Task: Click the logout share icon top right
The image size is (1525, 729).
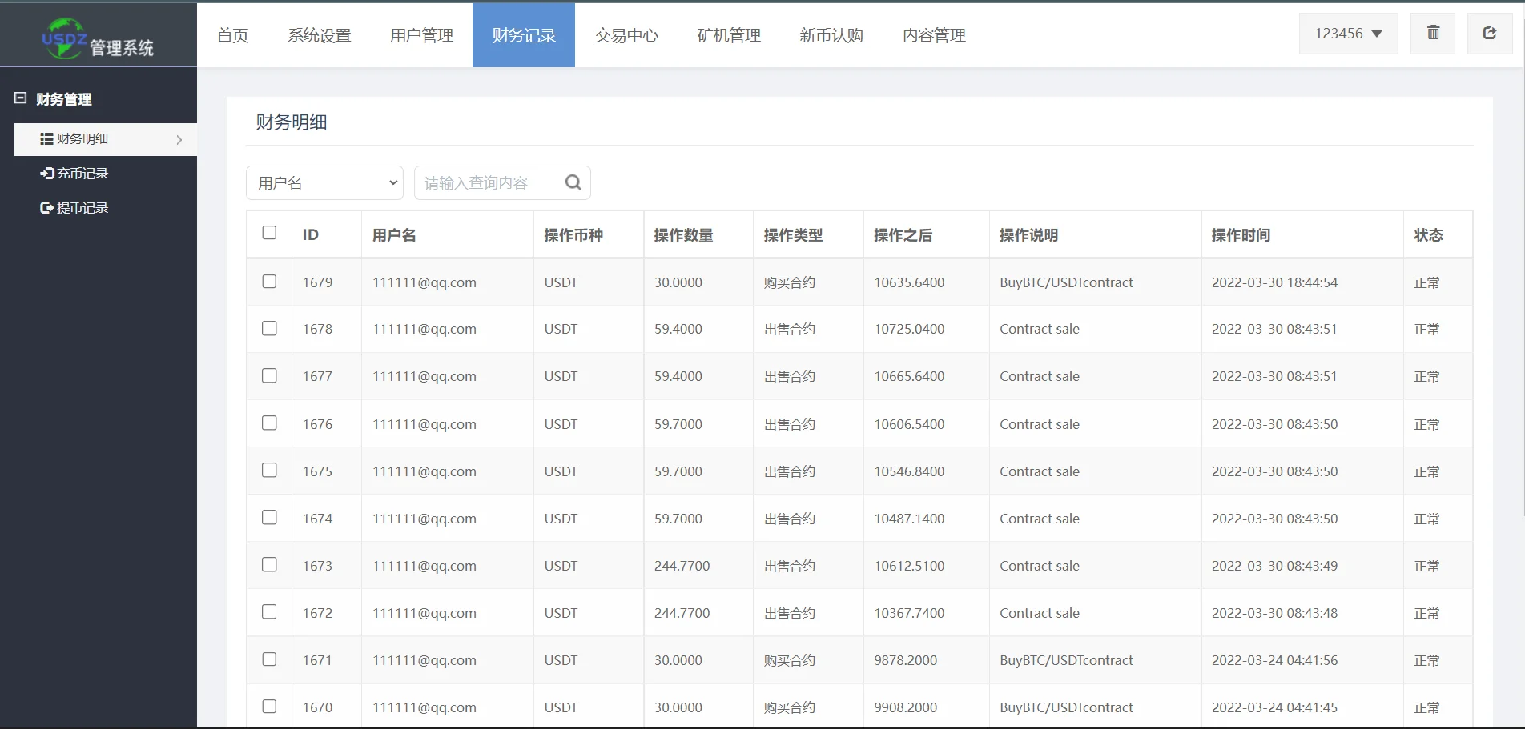Action: point(1490,34)
